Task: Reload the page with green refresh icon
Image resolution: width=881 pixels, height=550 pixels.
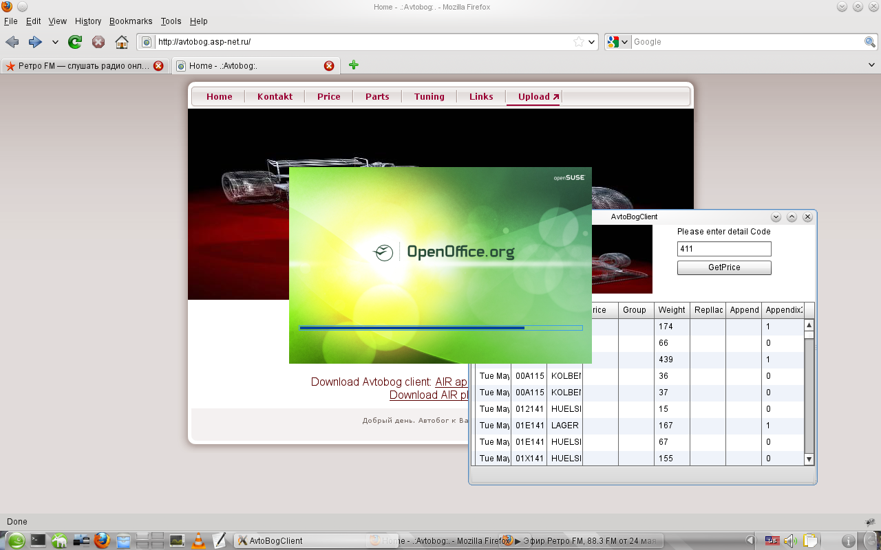Action: coord(75,42)
